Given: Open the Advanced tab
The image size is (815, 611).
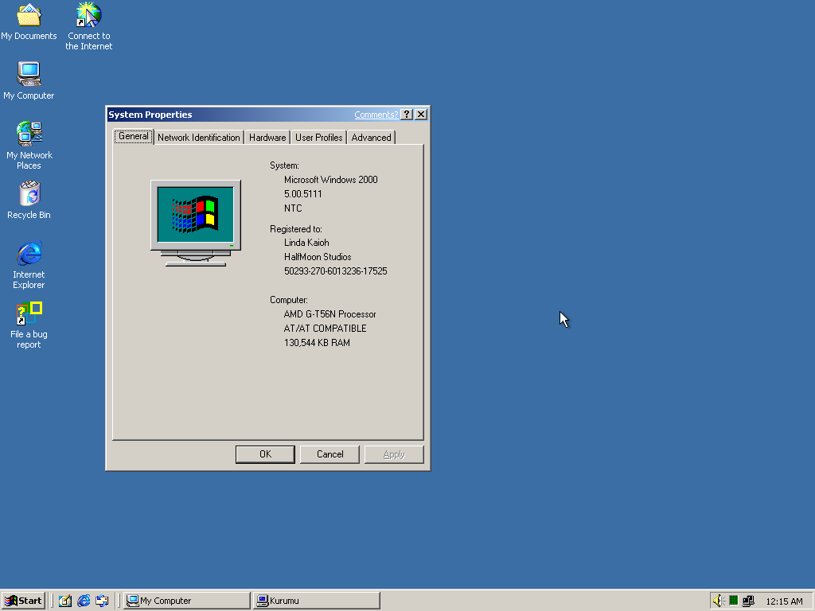Looking at the screenshot, I should click(371, 137).
